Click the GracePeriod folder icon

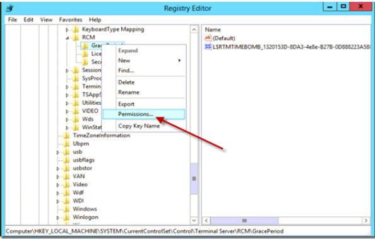point(85,45)
